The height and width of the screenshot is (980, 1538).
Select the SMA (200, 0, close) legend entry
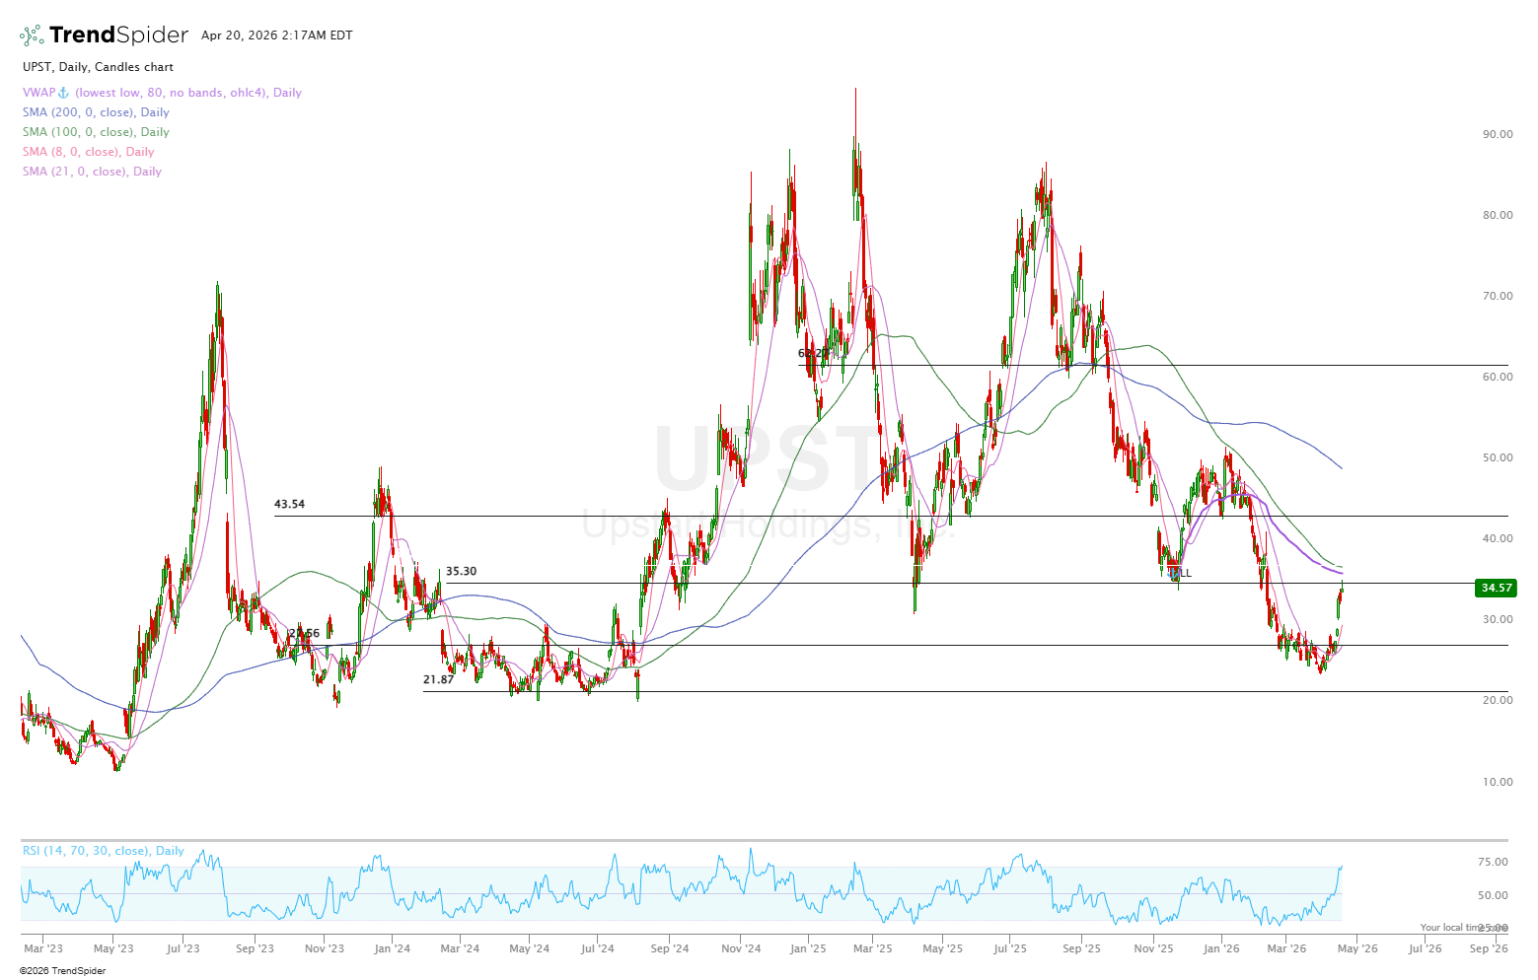pyautogui.click(x=96, y=112)
